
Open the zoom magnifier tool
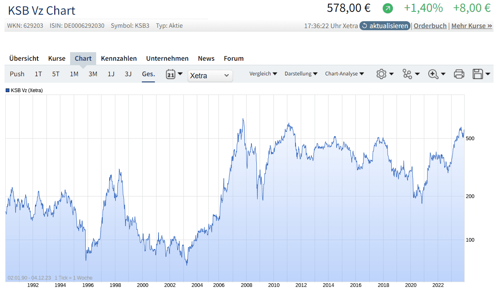(433, 74)
